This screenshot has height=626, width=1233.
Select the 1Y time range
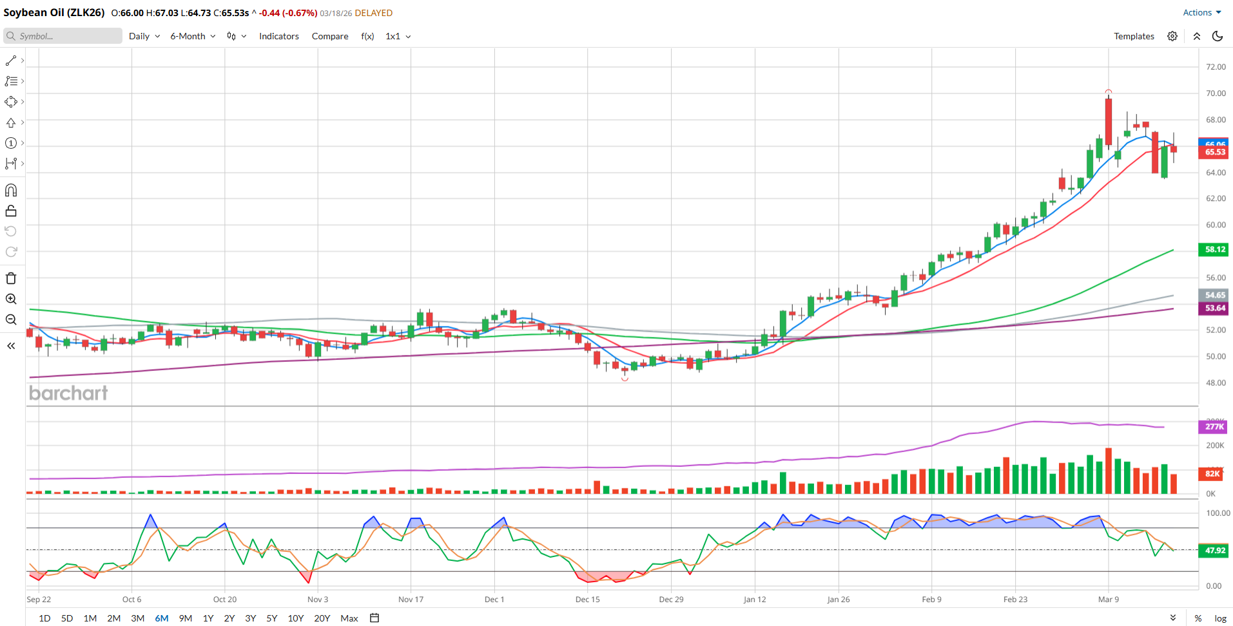pyautogui.click(x=208, y=618)
